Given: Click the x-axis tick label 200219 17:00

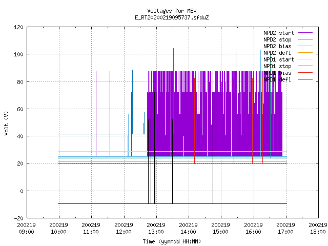Looking at the screenshot, I should click(286, 229).
